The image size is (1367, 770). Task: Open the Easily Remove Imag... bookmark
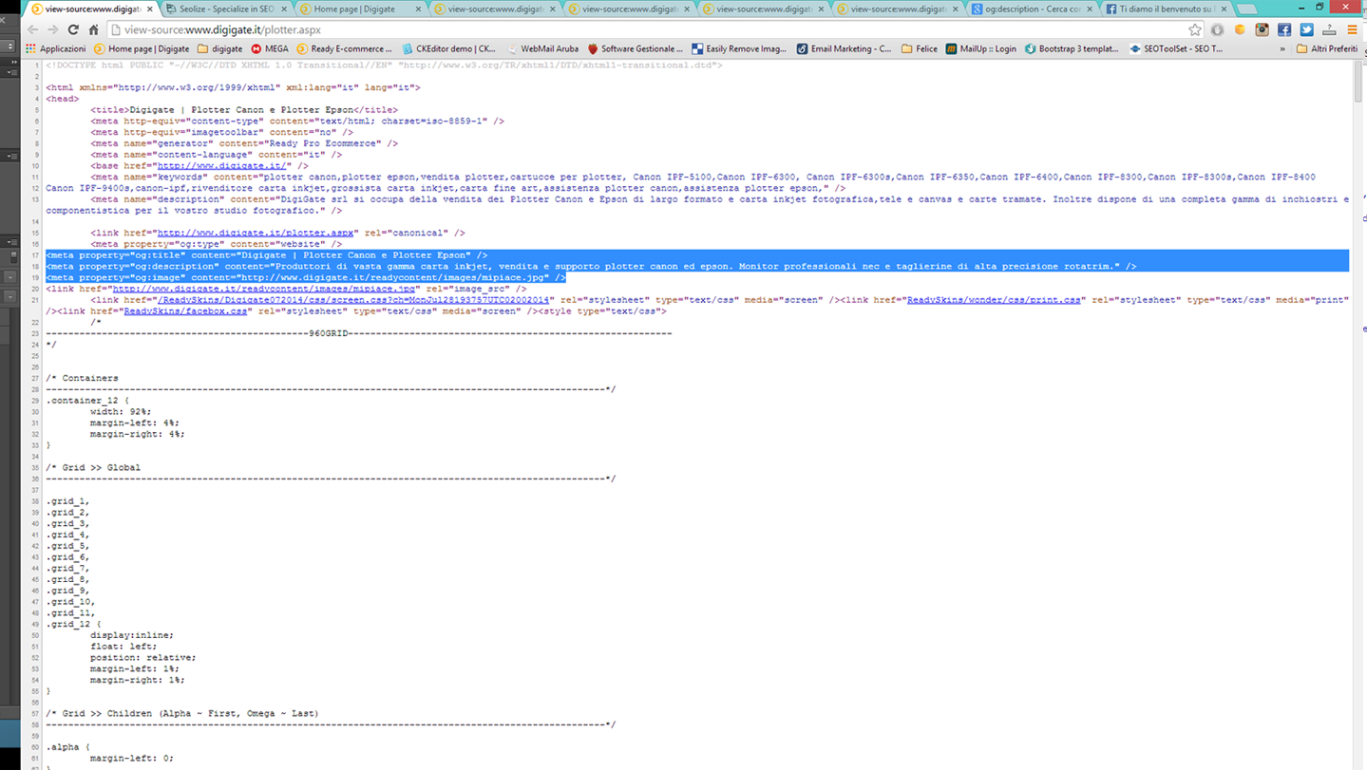[740, 48]
